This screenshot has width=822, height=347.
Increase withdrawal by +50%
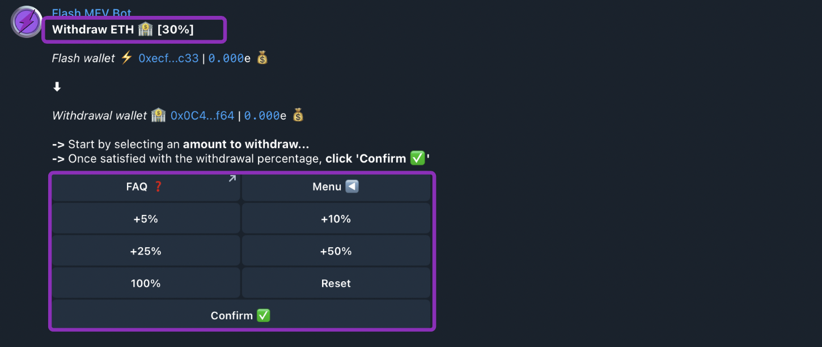pos(336,251)
